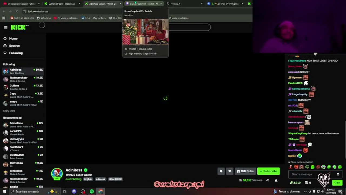Viewport: 346px width, 195px height.
Task: Toggle stream notifications bell
Action: (x=221, y=171)
